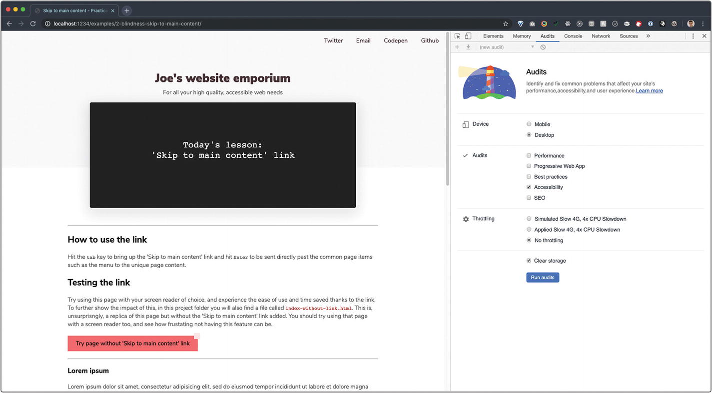Select the Mobile device radio button

click(529, 124)
